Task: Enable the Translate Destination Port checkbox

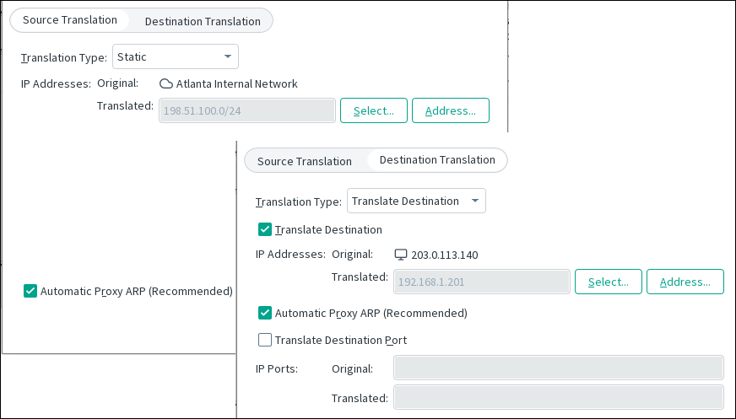Action: coord(265,341)
